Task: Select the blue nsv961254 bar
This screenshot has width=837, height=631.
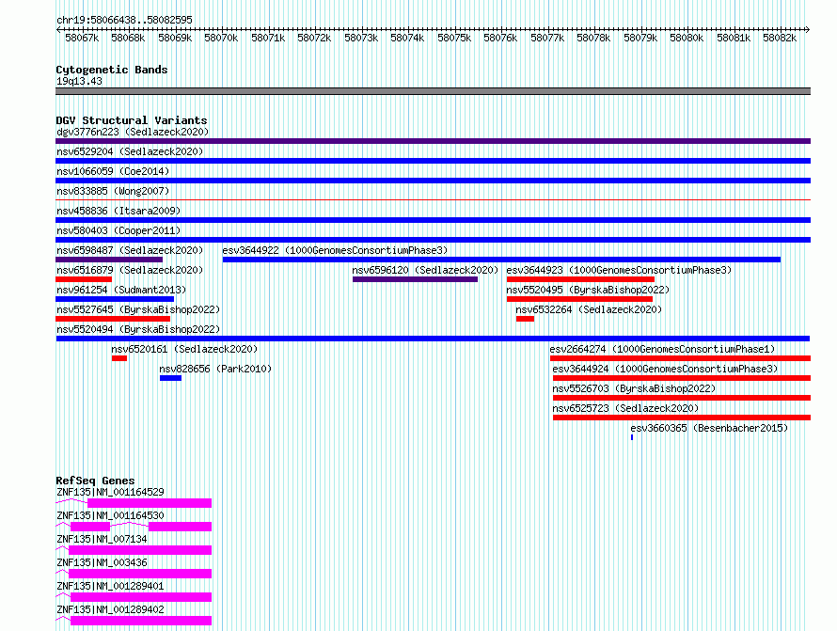Action: (x=115, y=299)
